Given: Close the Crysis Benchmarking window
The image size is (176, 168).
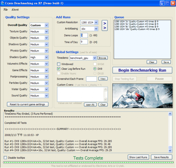Looking at the screenshot, I should [x=173, y=3].
